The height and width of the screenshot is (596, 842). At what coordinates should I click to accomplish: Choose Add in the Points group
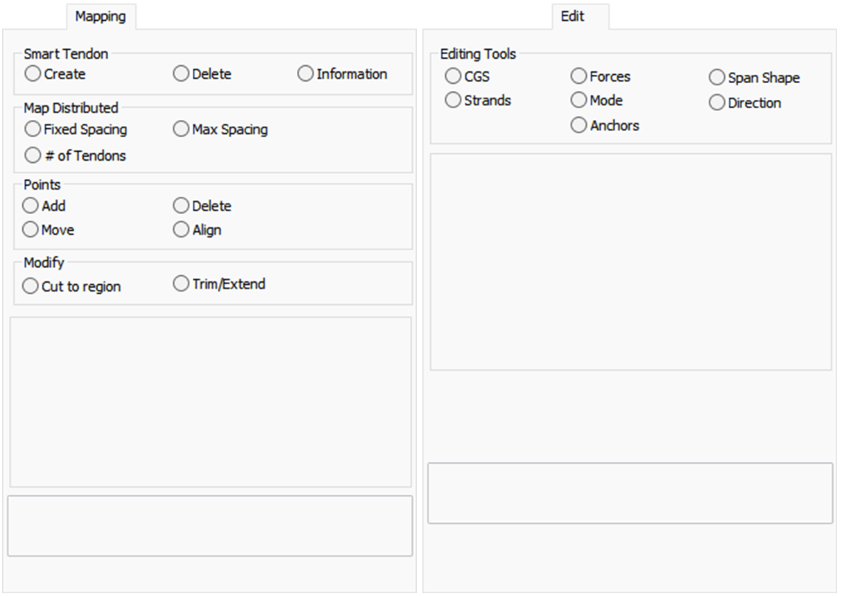(x=31, y=206)
